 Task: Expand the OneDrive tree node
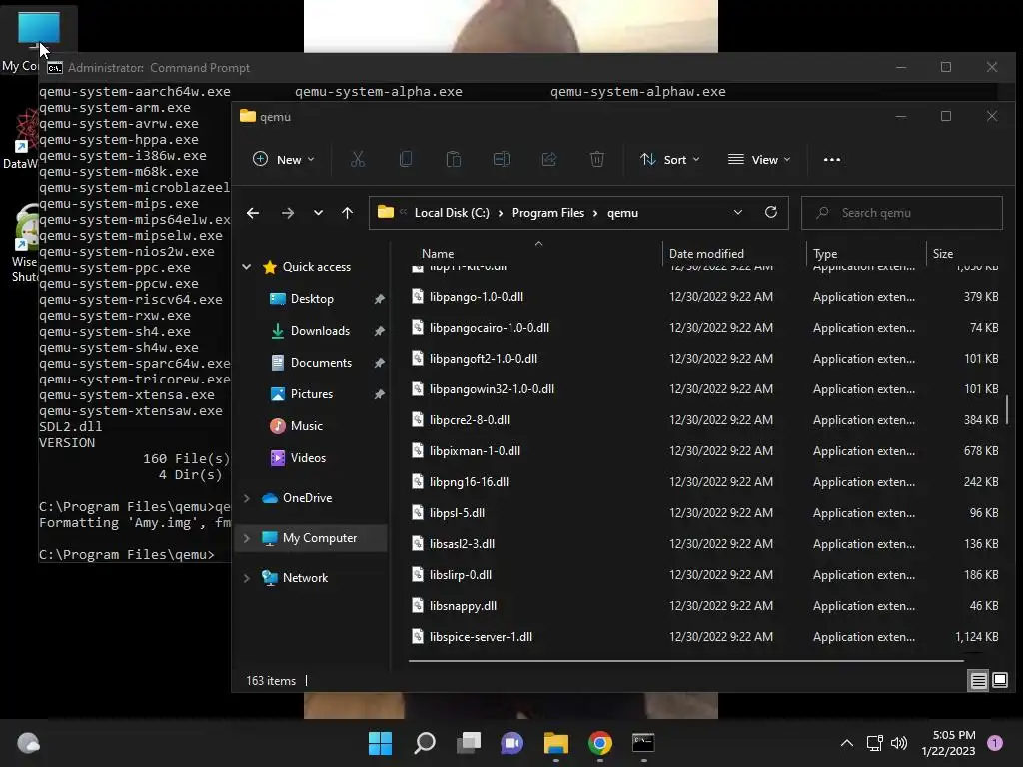247,498
